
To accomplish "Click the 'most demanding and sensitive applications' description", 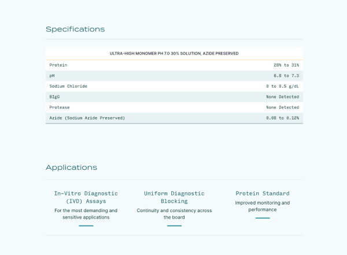I will click(x=86, y=214).
